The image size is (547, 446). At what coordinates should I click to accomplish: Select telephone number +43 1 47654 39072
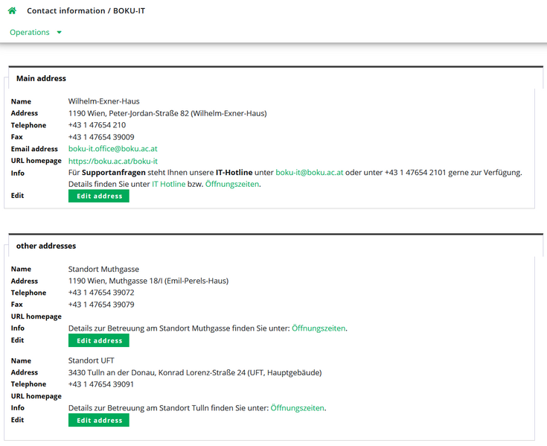[101, 293]
